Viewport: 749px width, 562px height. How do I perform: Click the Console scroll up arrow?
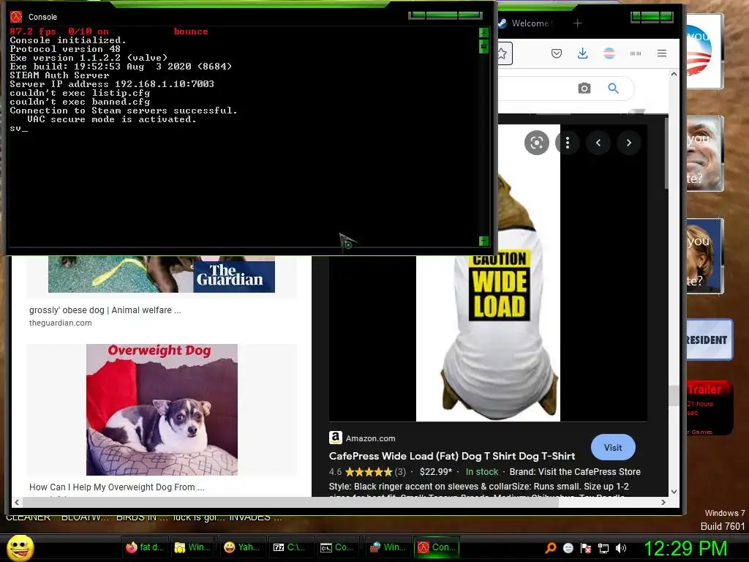483,32
